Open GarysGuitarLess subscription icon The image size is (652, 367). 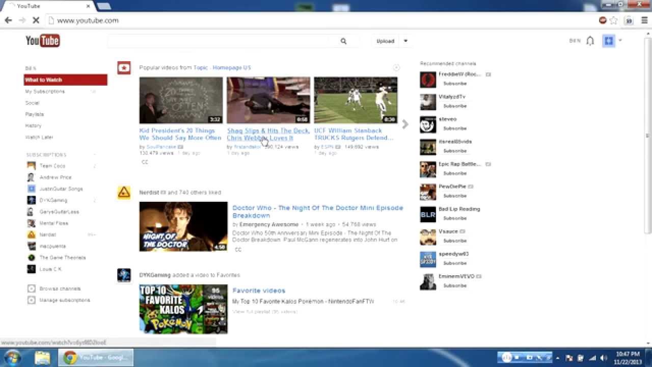point(31,212)
